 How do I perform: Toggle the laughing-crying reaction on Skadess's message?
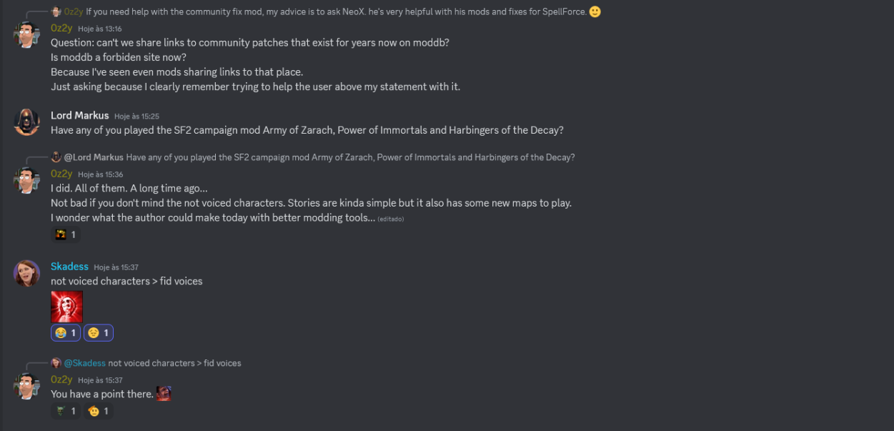[66, 333]
